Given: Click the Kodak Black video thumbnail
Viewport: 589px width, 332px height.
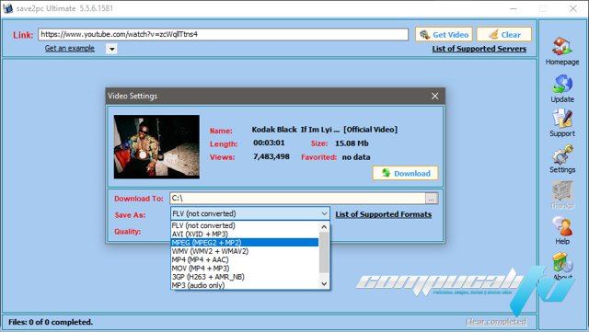Looking at the screenshot, I should 156,147.
